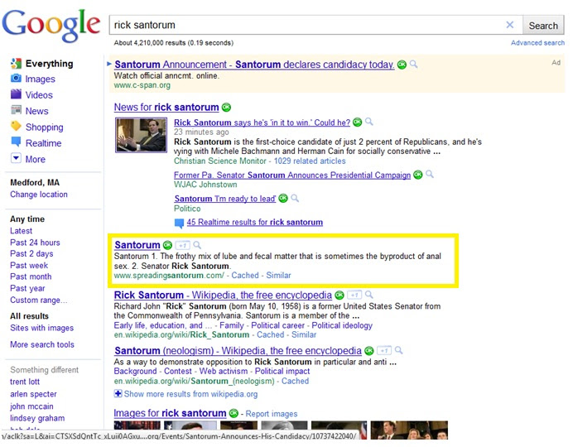Screen dimensions: 573x447
Task: Click preview magnifier beside 'I'm ready to lead' headline
Action: [295, 198]
